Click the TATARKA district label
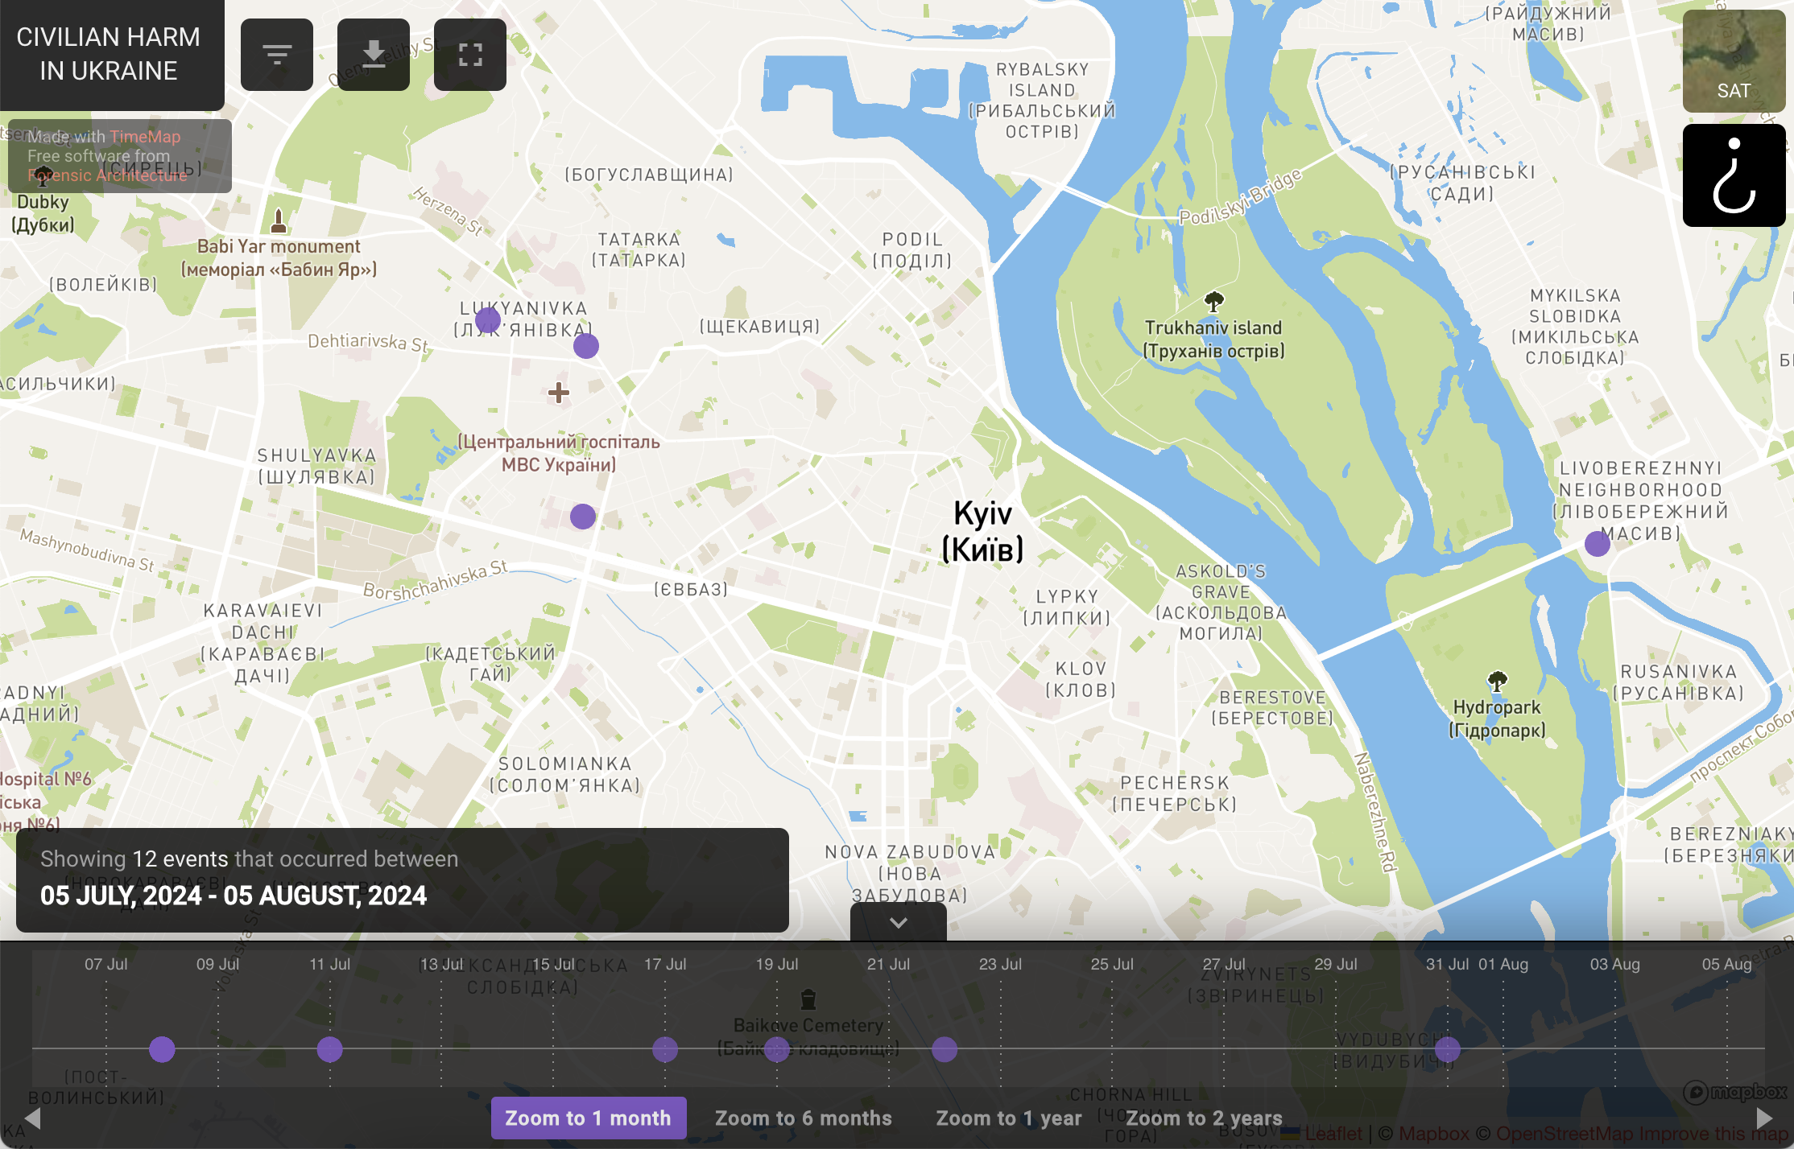Viewport: 1794px width, 1149px height. (639, 250)
